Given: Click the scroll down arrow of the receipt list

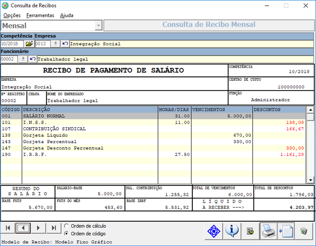Looking at the screenshot, I should [x=311, y=180].
